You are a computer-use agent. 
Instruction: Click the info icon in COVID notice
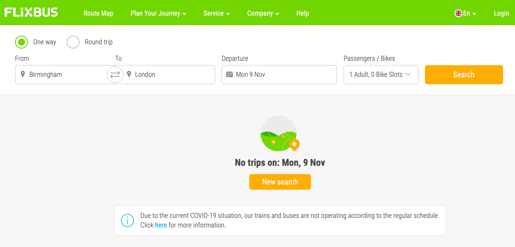point(128,220)
